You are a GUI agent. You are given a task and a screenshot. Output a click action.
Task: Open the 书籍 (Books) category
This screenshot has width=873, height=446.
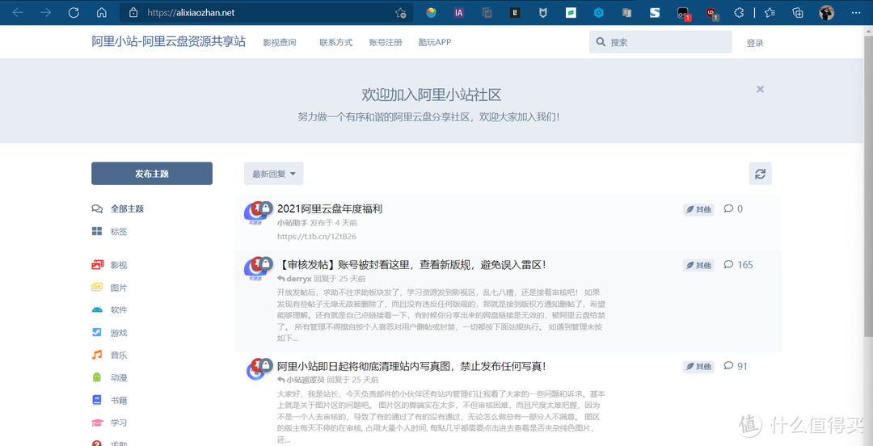click(x=118, y=400)
